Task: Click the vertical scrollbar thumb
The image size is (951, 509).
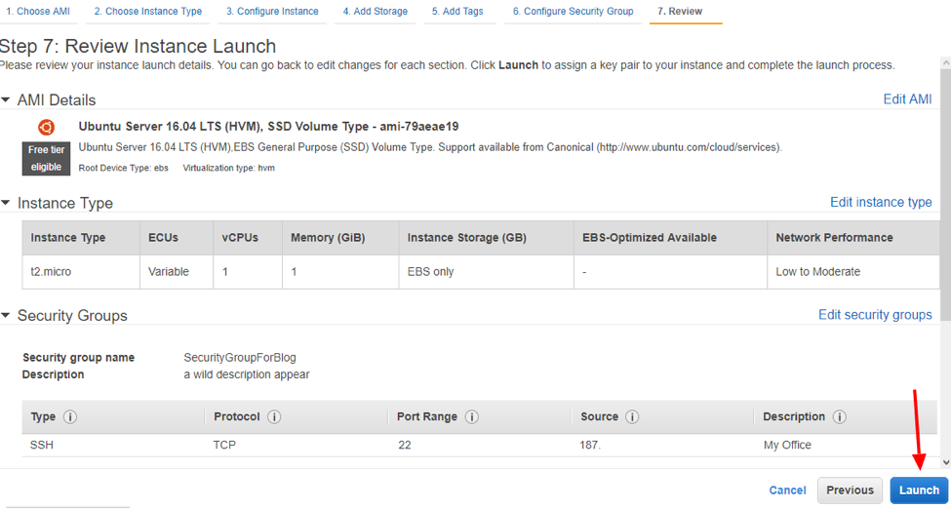Action: click(945, 194)
